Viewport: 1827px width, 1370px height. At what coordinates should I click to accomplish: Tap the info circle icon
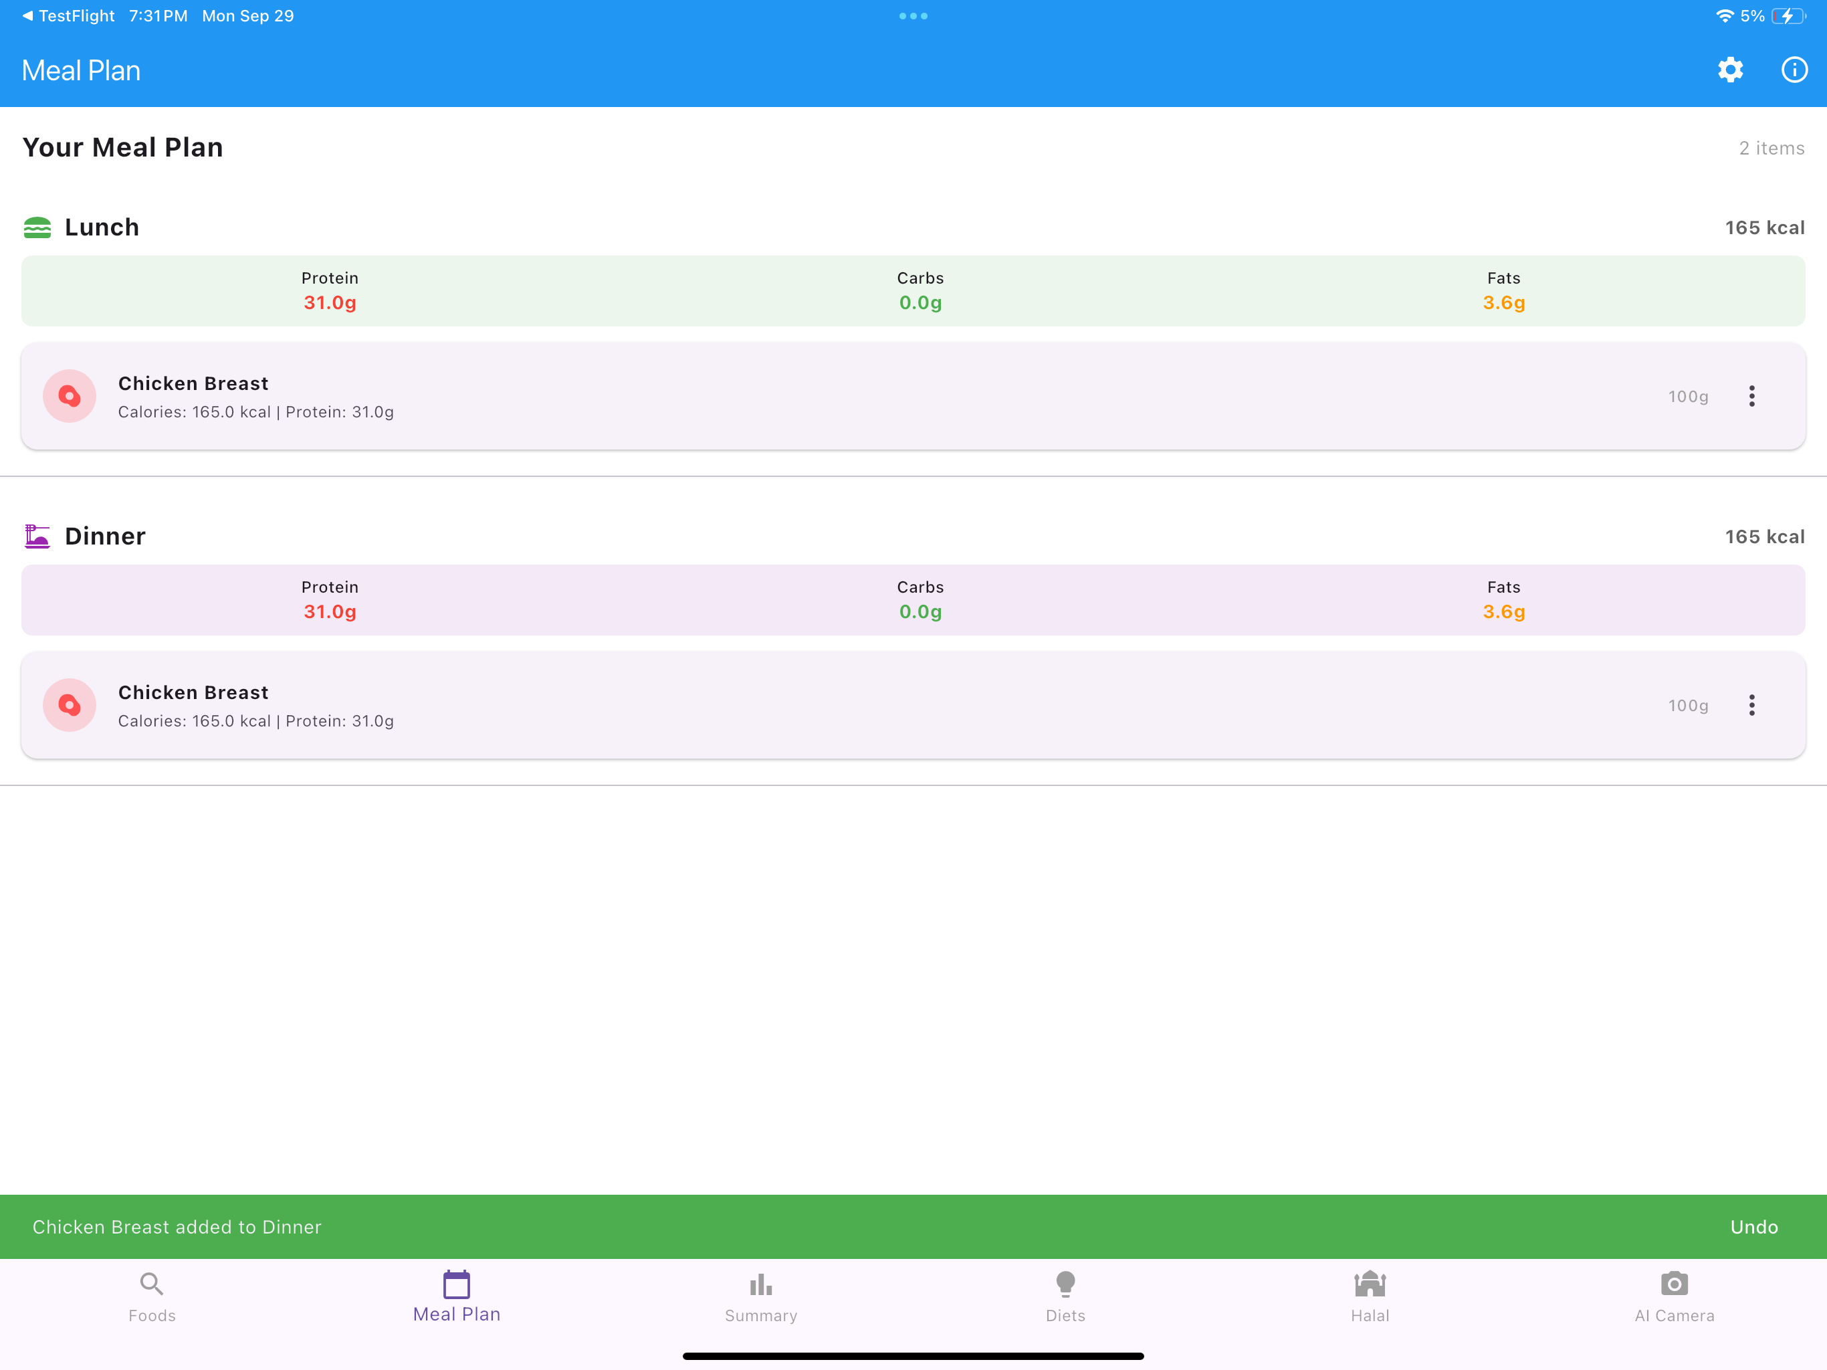[1794, 70]
